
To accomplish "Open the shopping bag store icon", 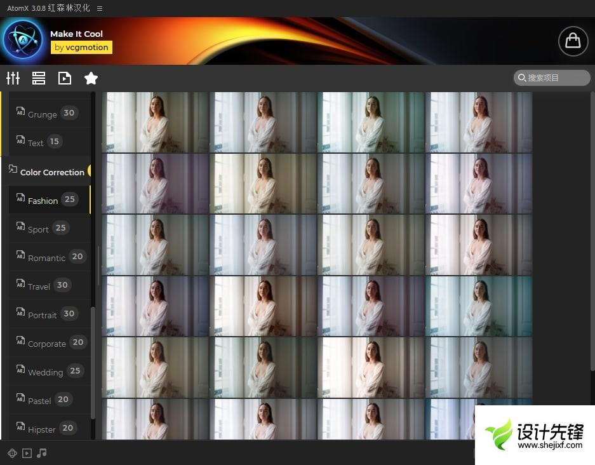I will [x=573, y=41].
